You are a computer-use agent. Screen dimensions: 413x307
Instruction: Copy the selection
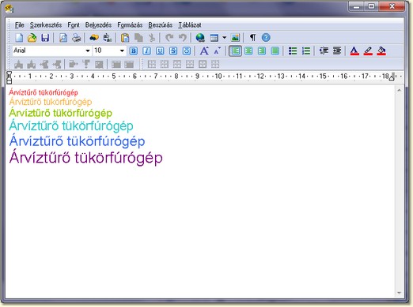[138, 38]
